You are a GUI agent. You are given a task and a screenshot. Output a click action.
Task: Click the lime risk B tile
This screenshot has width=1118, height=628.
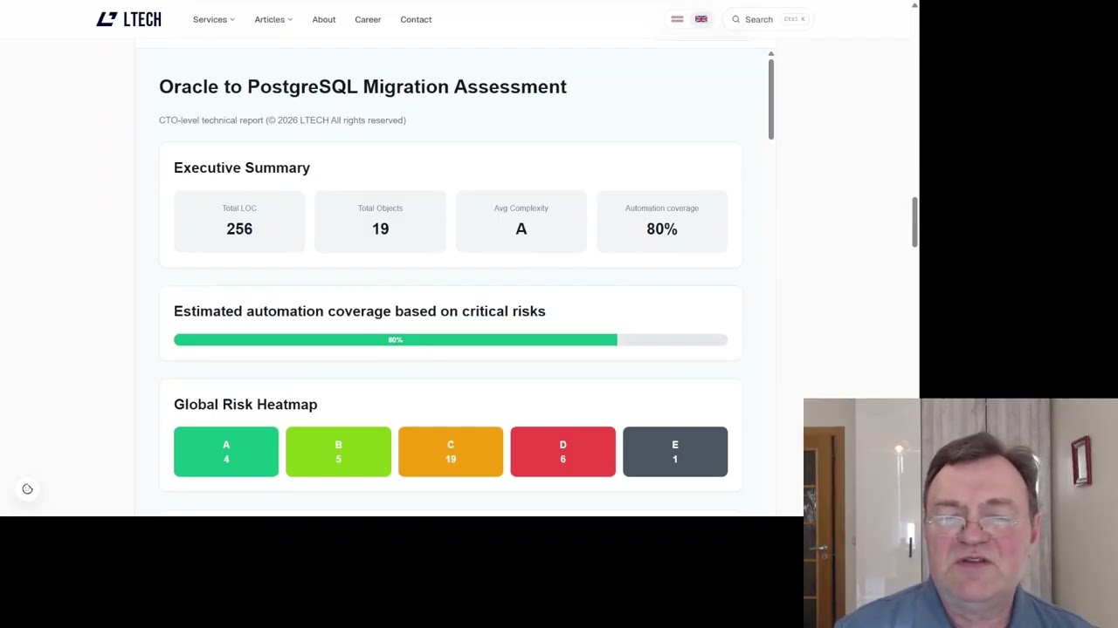338,452
